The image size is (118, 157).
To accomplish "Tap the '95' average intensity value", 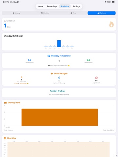I will tap(96, 81).
